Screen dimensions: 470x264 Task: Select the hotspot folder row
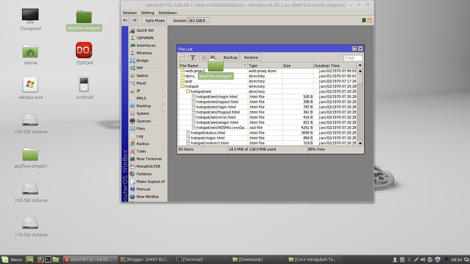click(268, 86)
